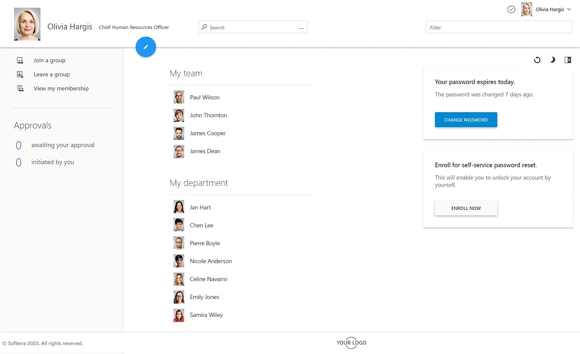Image resolution: width=580 pixels, height=354 pixels.
Task: Click the Join a group icon
Action: point(20,61)
